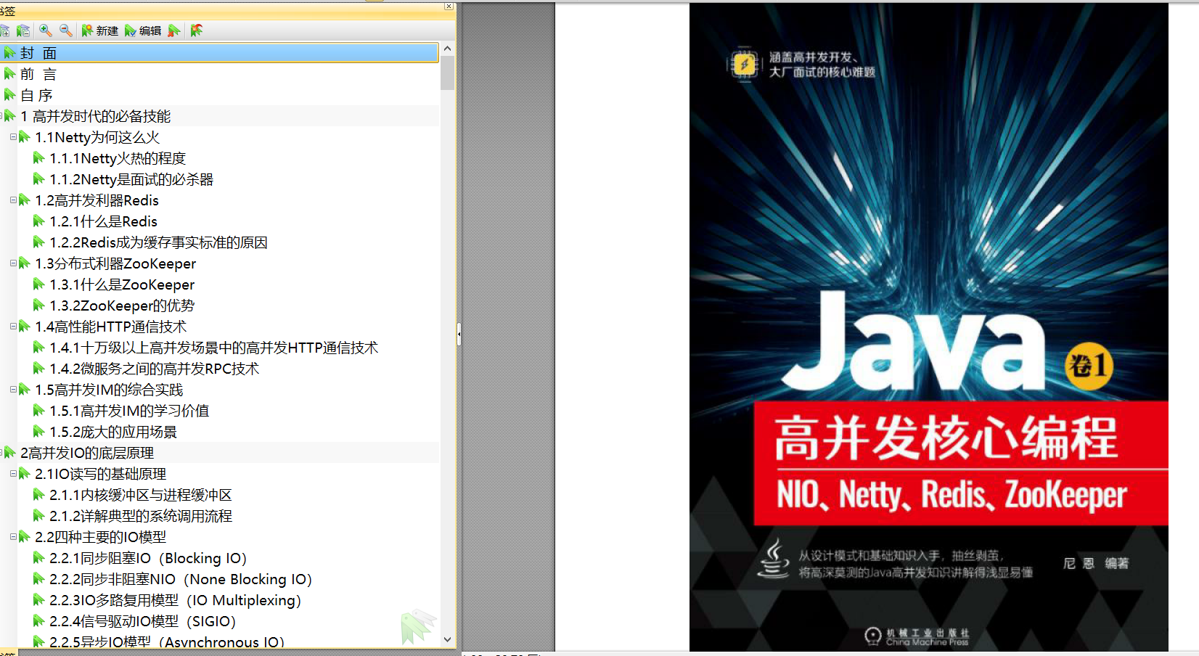Create a new bookmark with 新建
The width and height of the screenshot is (1199, 656).
[x=99, y=30]
